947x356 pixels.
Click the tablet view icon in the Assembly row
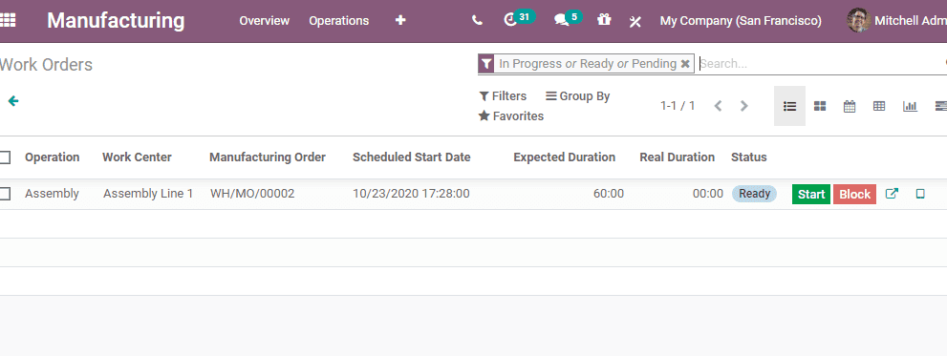click(x=920, y=194)
